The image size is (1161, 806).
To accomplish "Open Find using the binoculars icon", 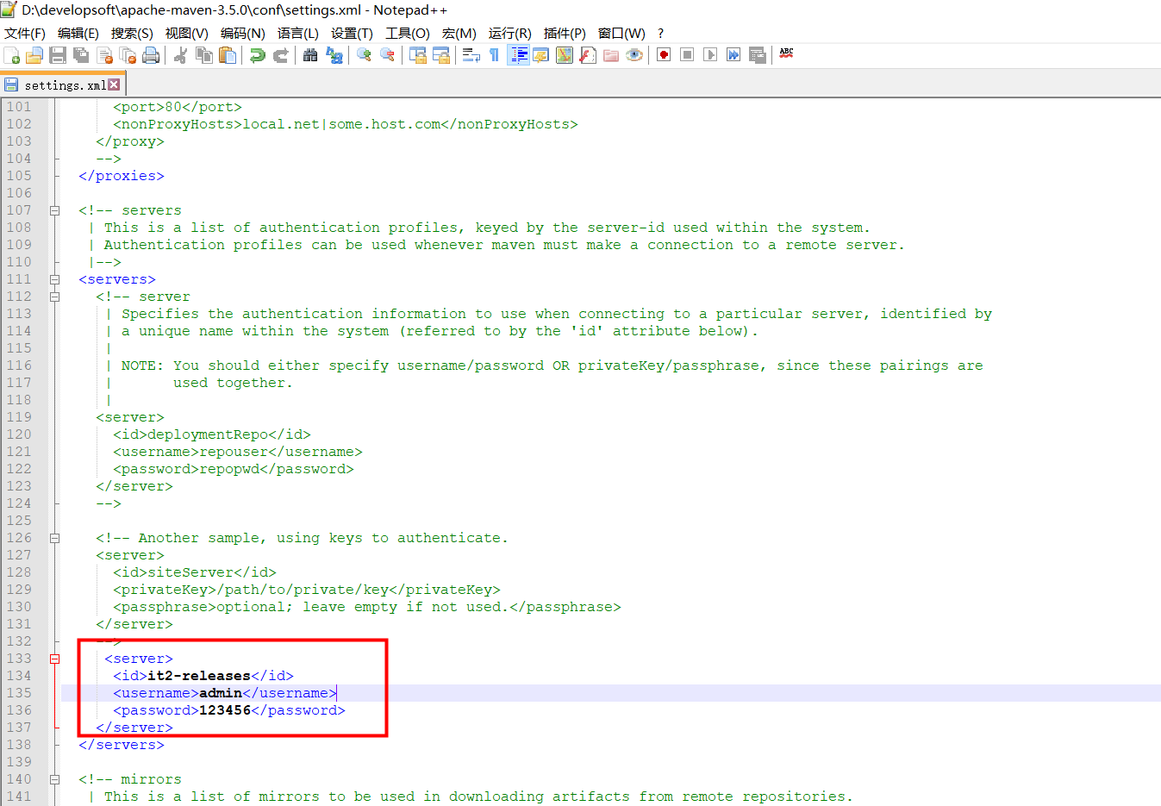I will (310, 55).
